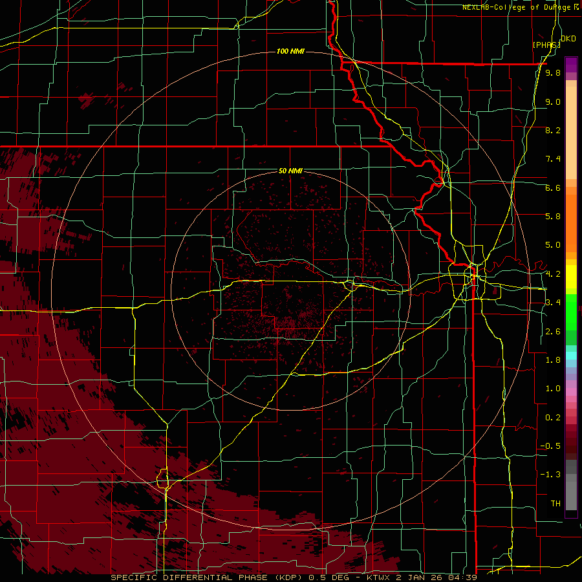Click the [PHAS] units label above color scale

546,45
